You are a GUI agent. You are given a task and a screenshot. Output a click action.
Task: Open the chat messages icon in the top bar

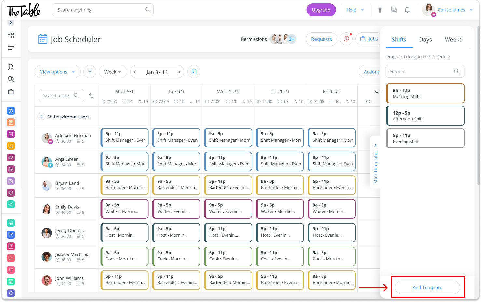click(x=393, y=10)
